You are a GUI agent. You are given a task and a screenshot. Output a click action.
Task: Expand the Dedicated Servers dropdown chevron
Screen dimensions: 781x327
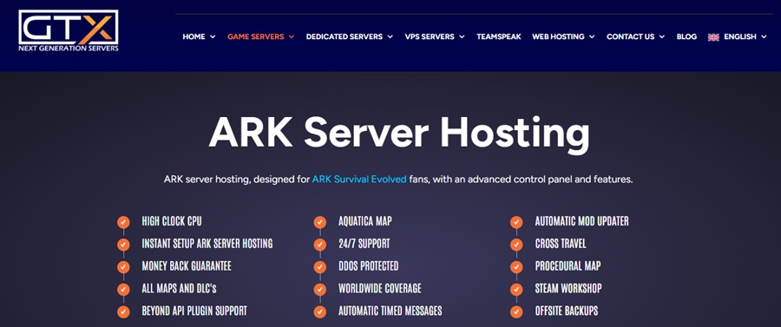click(x=390, y=36)
